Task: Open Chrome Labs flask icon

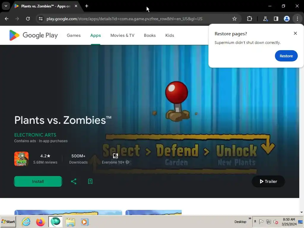Action: [265, 19]
